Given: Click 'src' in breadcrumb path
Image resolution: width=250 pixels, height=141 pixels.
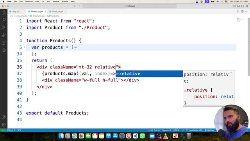Looking at the screenshot, I should click(11, 16).
